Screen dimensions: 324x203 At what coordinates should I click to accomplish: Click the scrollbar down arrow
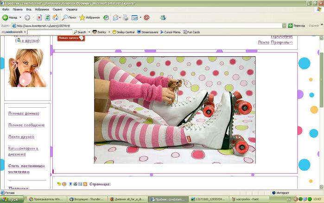(321, 187)
